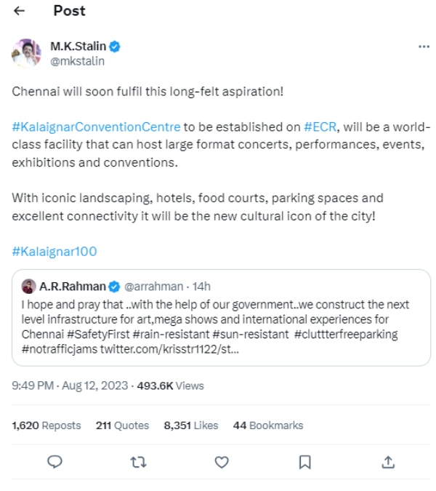Click M.K.Stalin's blue verified badge
Viewport: 436px width, 491px height.
[115, 48]
